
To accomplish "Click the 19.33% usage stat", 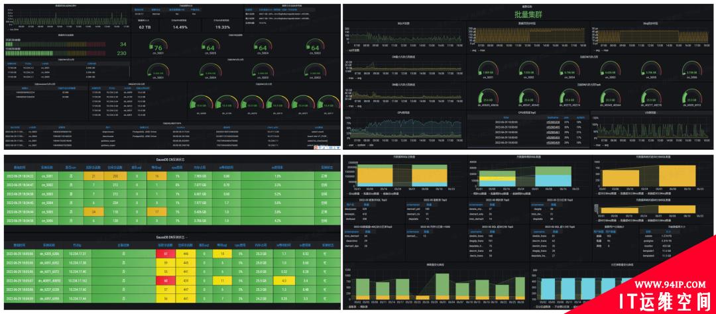I will 222,27.
